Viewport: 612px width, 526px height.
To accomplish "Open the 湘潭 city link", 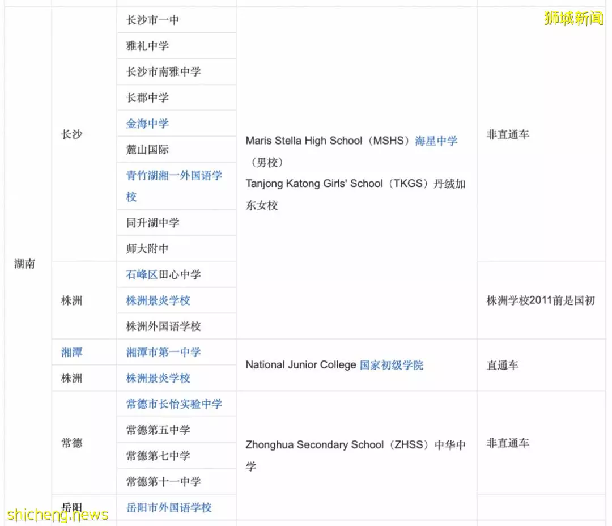I will (x=72, y=352).
